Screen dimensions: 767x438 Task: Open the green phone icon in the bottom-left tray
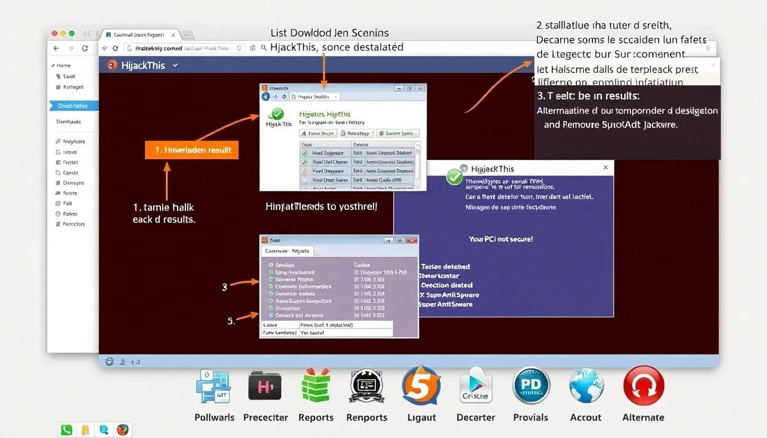(x=67, y=430)
